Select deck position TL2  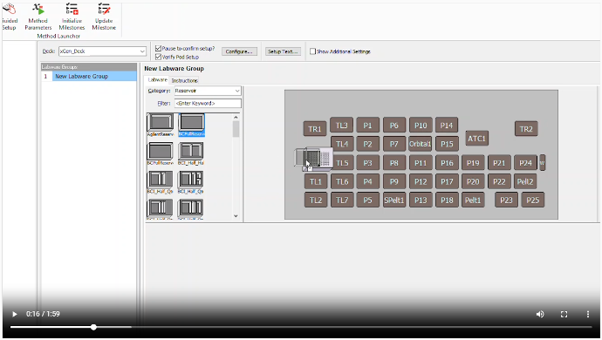316,200
